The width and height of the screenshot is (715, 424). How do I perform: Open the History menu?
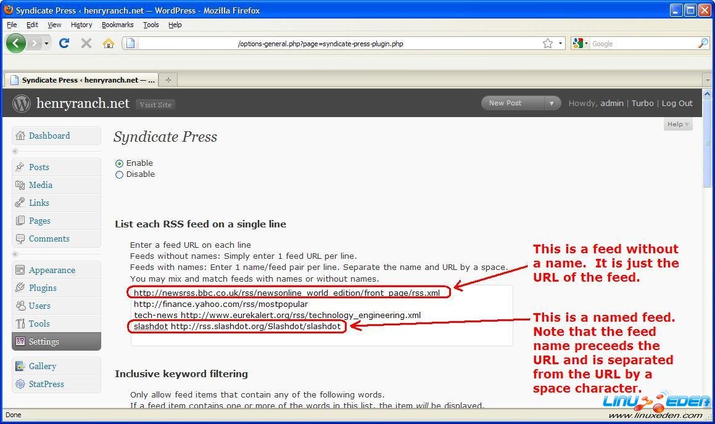(81, 25)
